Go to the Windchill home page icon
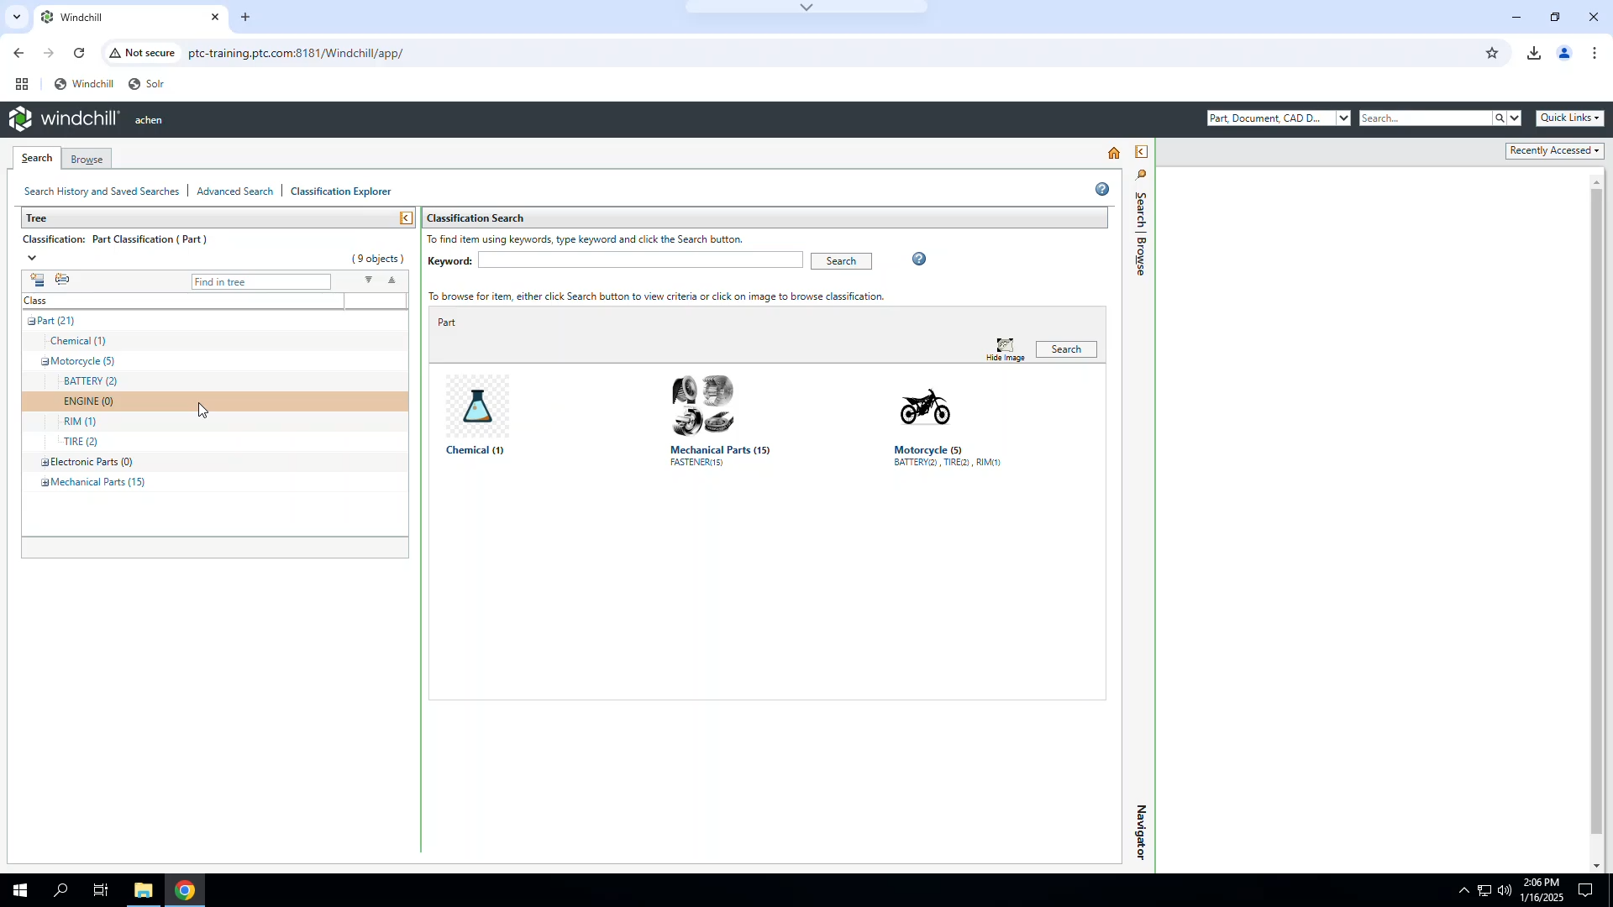The image size is (1613, 907). click(1113, 153)
